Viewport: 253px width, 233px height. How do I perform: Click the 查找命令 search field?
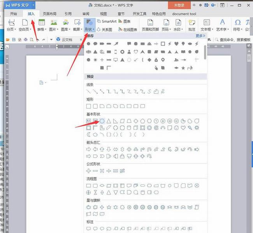[x=233, y=40]
